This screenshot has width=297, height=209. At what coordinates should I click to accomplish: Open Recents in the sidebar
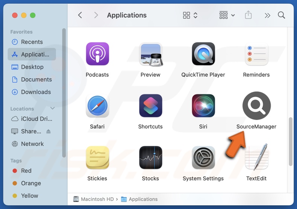coord(32,42)
